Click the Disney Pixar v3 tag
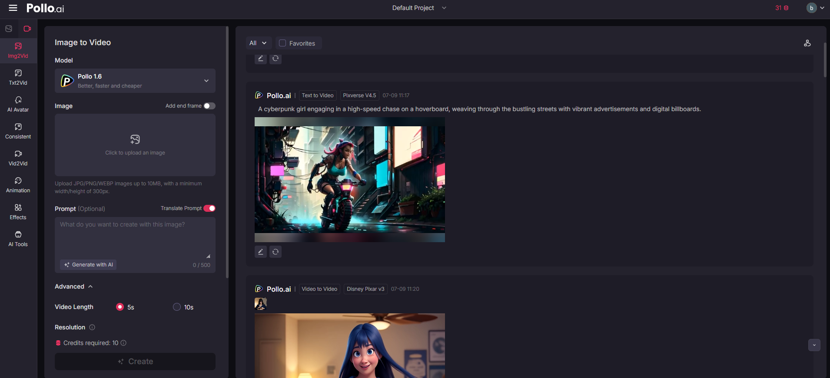 coord(365,289)
